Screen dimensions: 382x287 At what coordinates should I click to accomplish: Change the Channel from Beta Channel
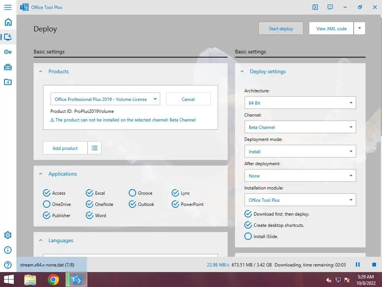[x=300, y=127]
